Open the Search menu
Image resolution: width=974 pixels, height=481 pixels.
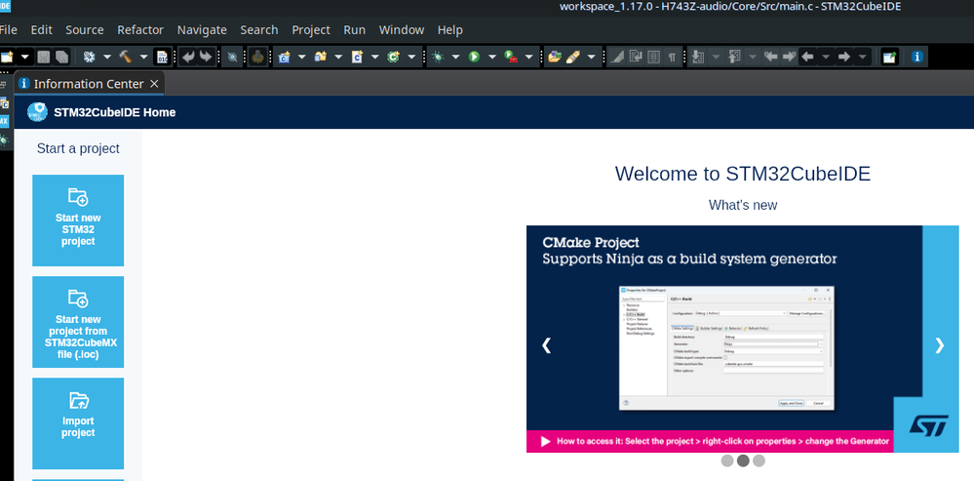[x=259, y=30]
